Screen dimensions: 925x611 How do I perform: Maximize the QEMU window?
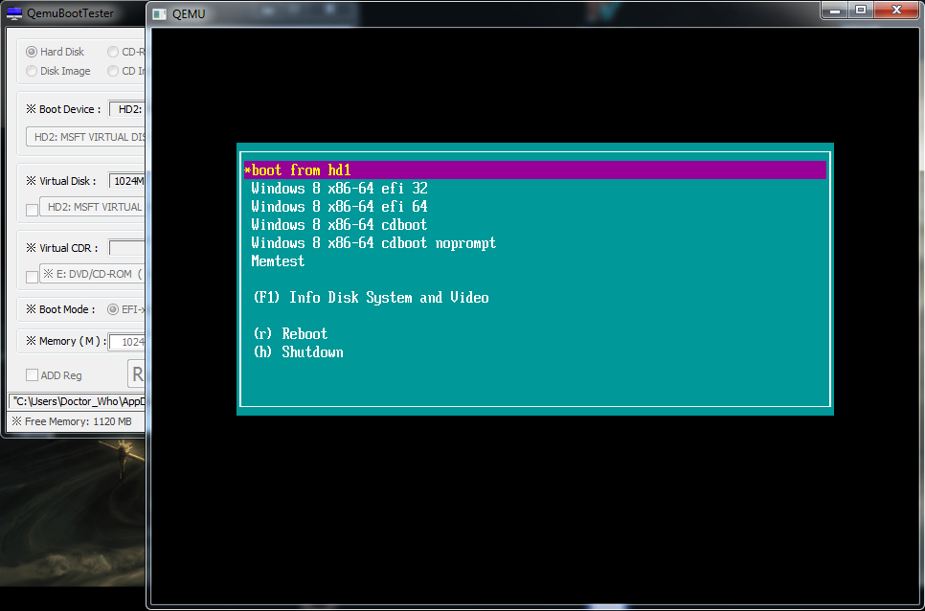pos(861,10)
